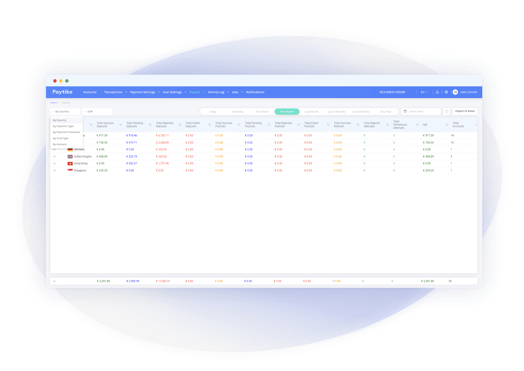
Task: Click the Select date input field
Action: 421,111
